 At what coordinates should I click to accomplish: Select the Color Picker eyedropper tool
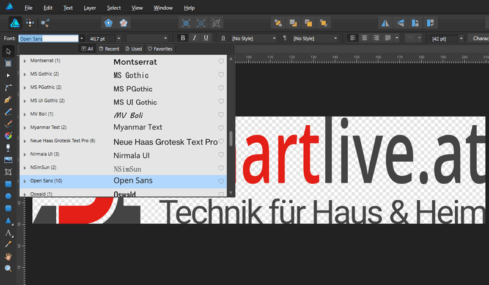click(x=9, y=245)
